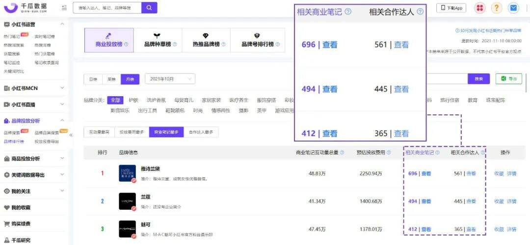Click the top search input field
Screen dimensions: 530x245
107,8
